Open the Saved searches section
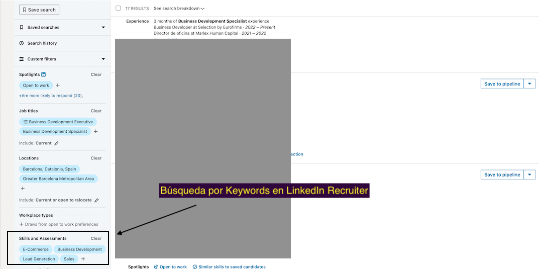This screenshot has width=539, height=269. (62, 27)
